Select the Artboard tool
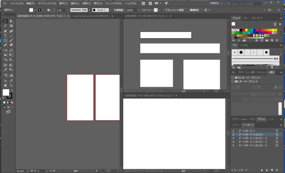This screenshot has width=285, height=173. (5, 81)
